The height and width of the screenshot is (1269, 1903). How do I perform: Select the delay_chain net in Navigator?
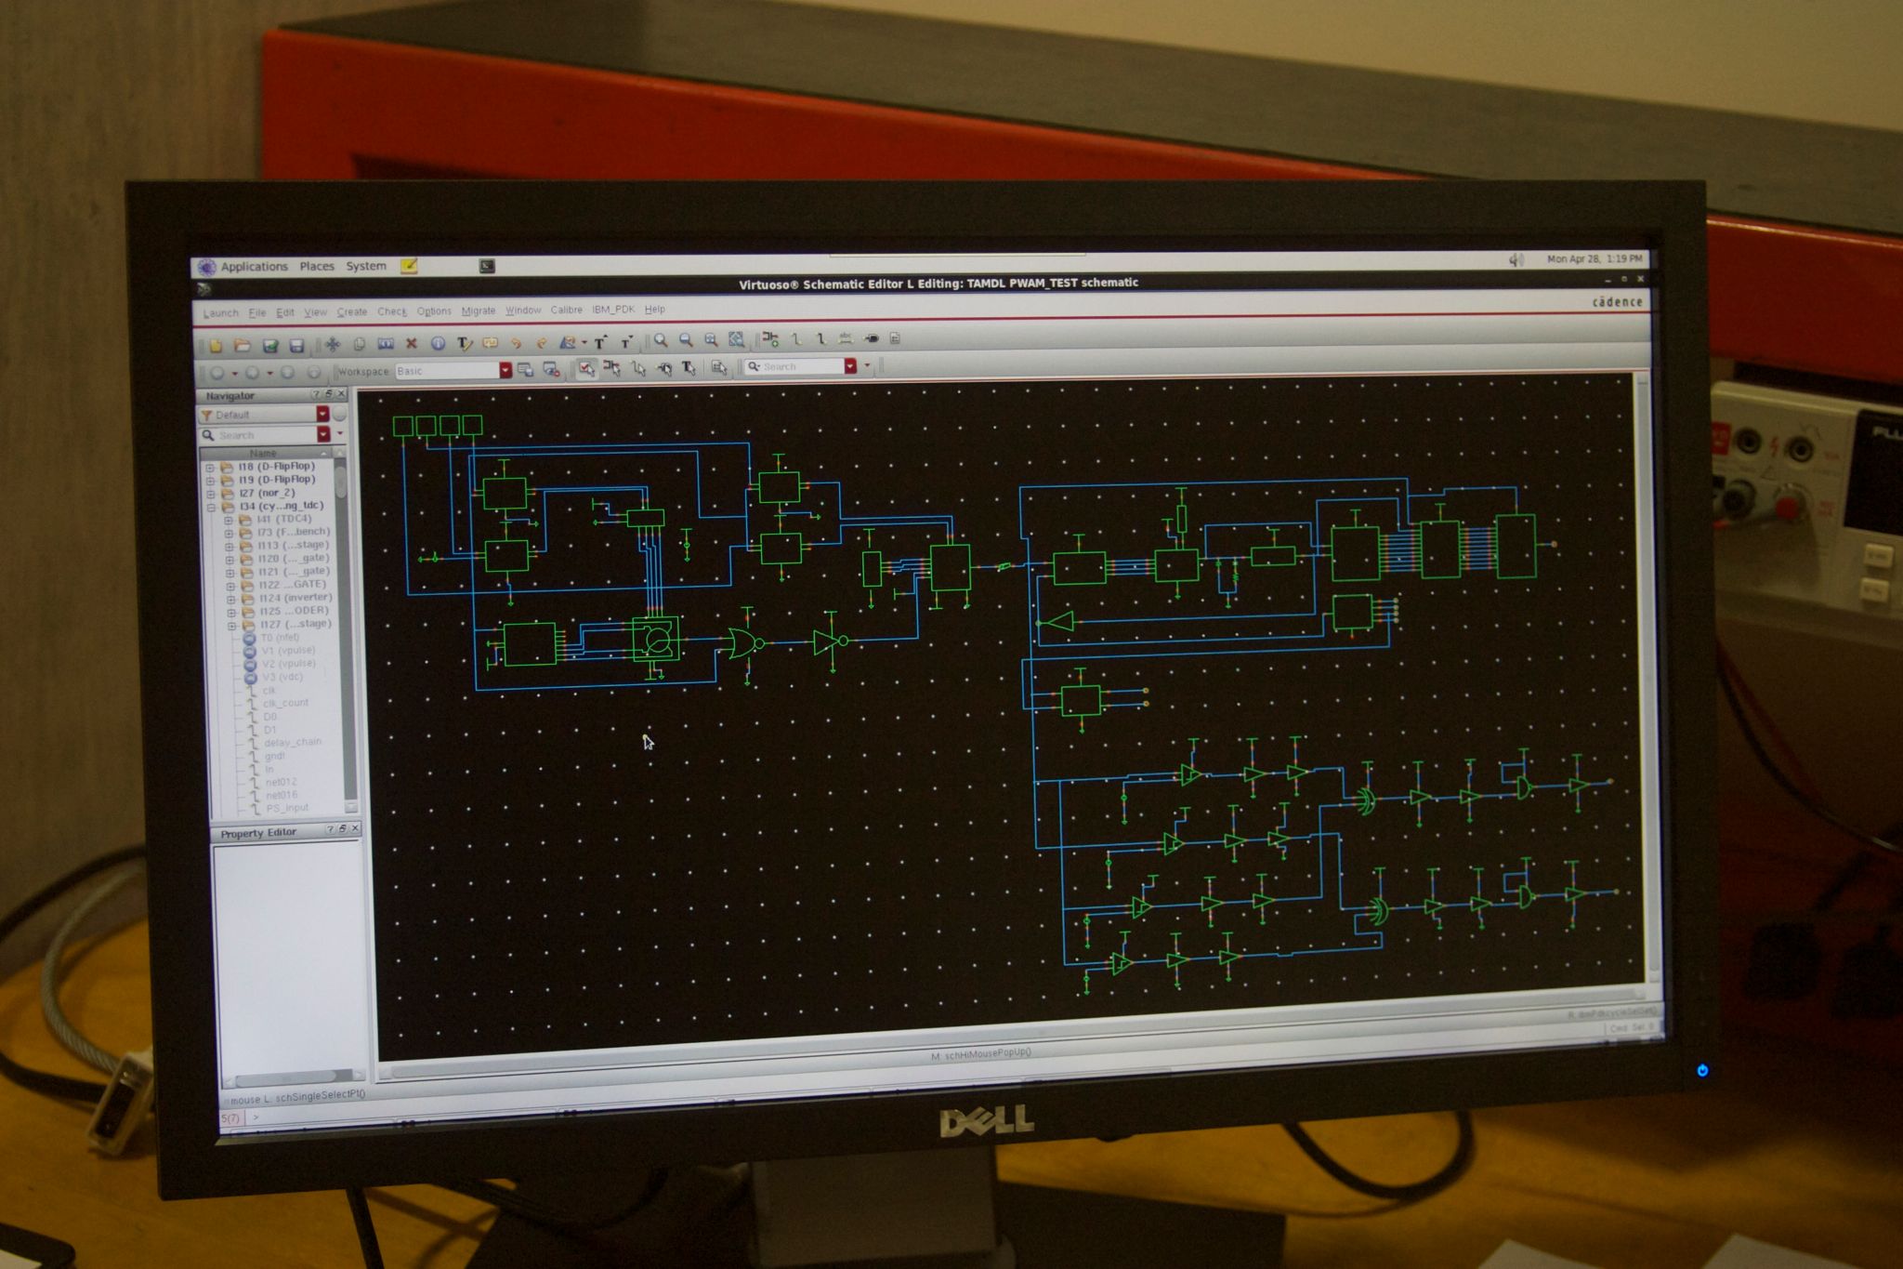click(292, 742)
